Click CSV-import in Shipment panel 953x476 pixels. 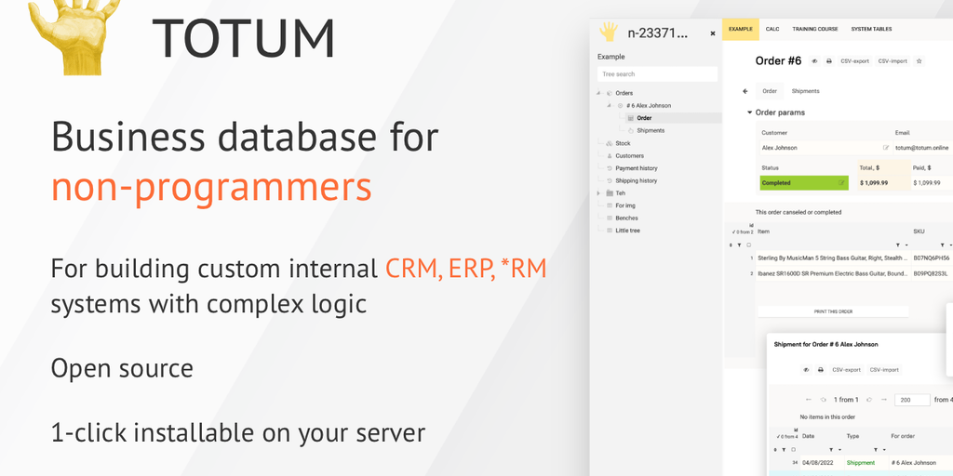884,370
